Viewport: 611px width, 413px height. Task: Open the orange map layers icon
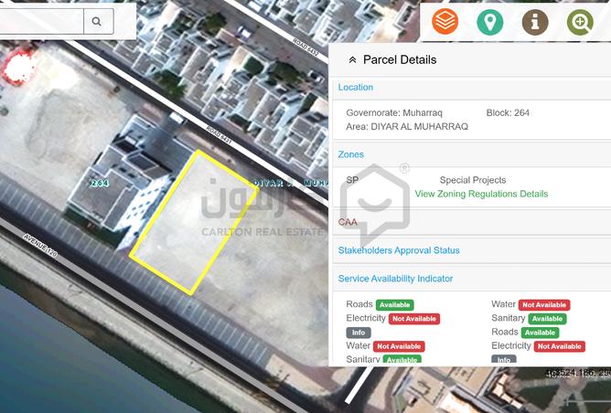[445, 21]
